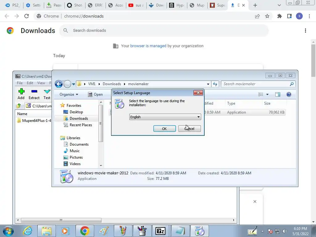Viewport: 316px width, 237px height.
Task: Sort files by the Type column
Action: pos(243,103)
